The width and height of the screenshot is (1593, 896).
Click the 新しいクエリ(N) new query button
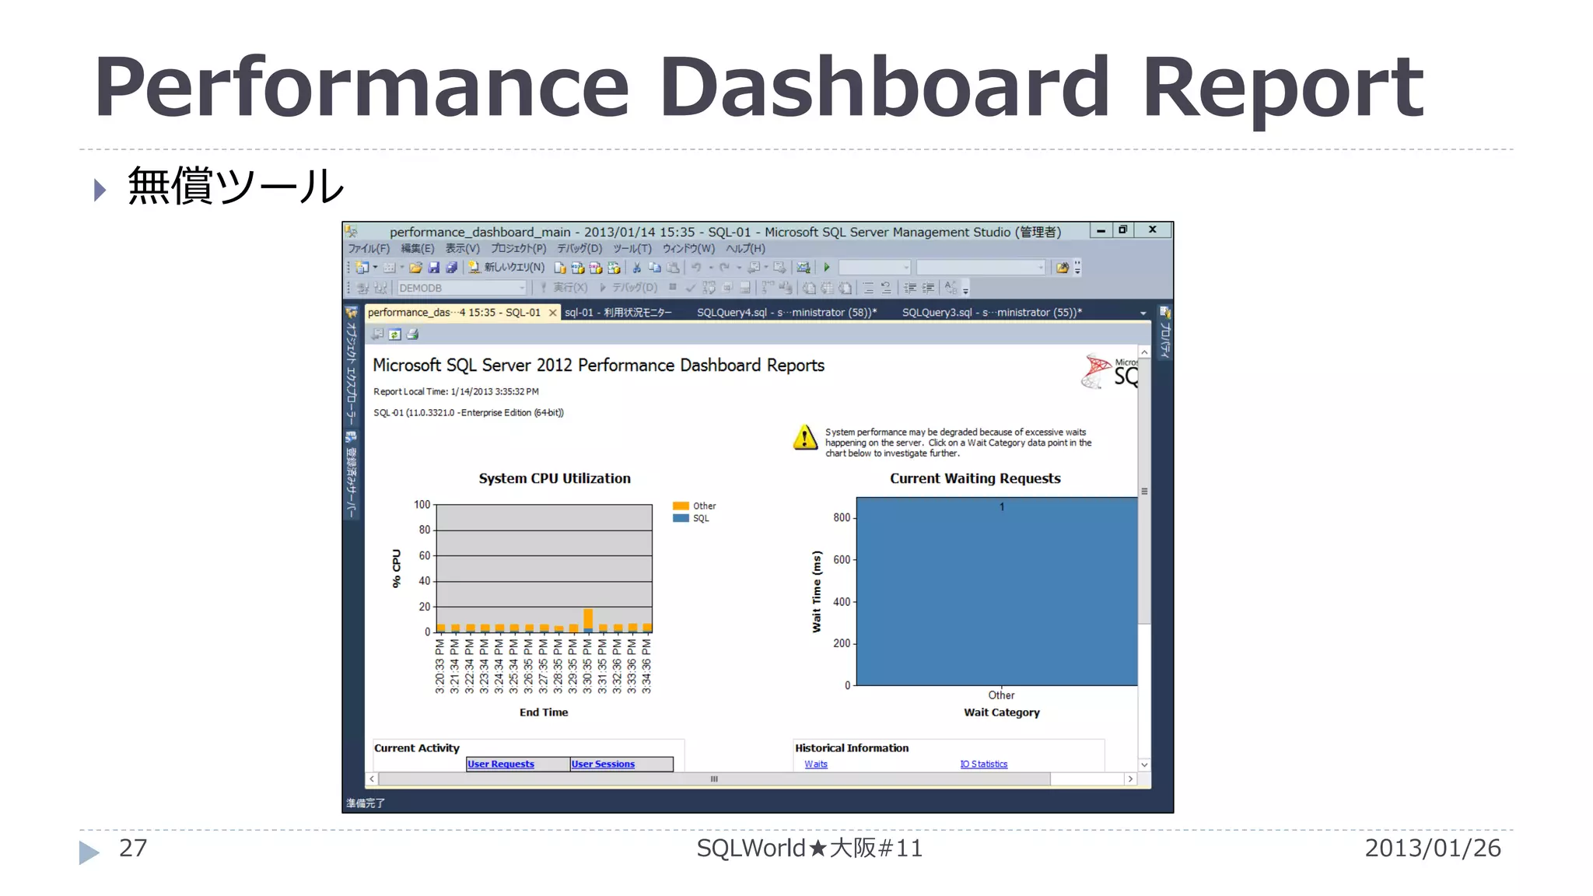(x=507, y=268)
